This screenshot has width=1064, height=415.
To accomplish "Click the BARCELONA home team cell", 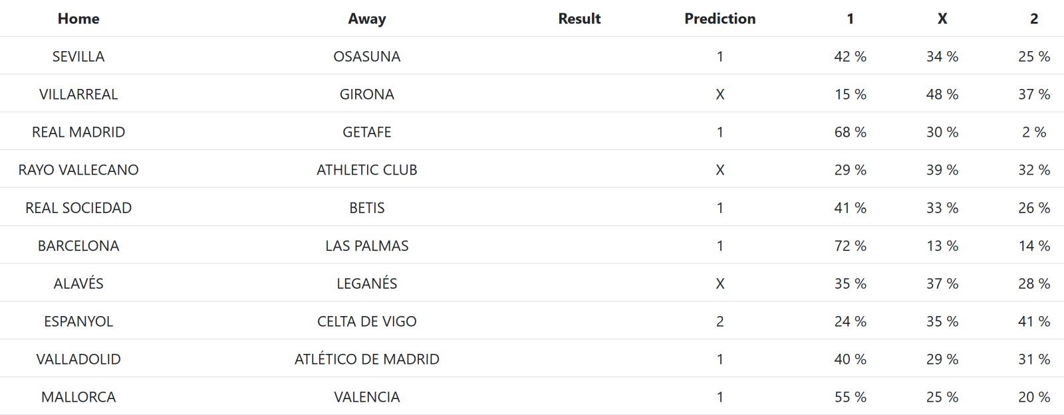I will pyautogui.click(x=78, y=246).
